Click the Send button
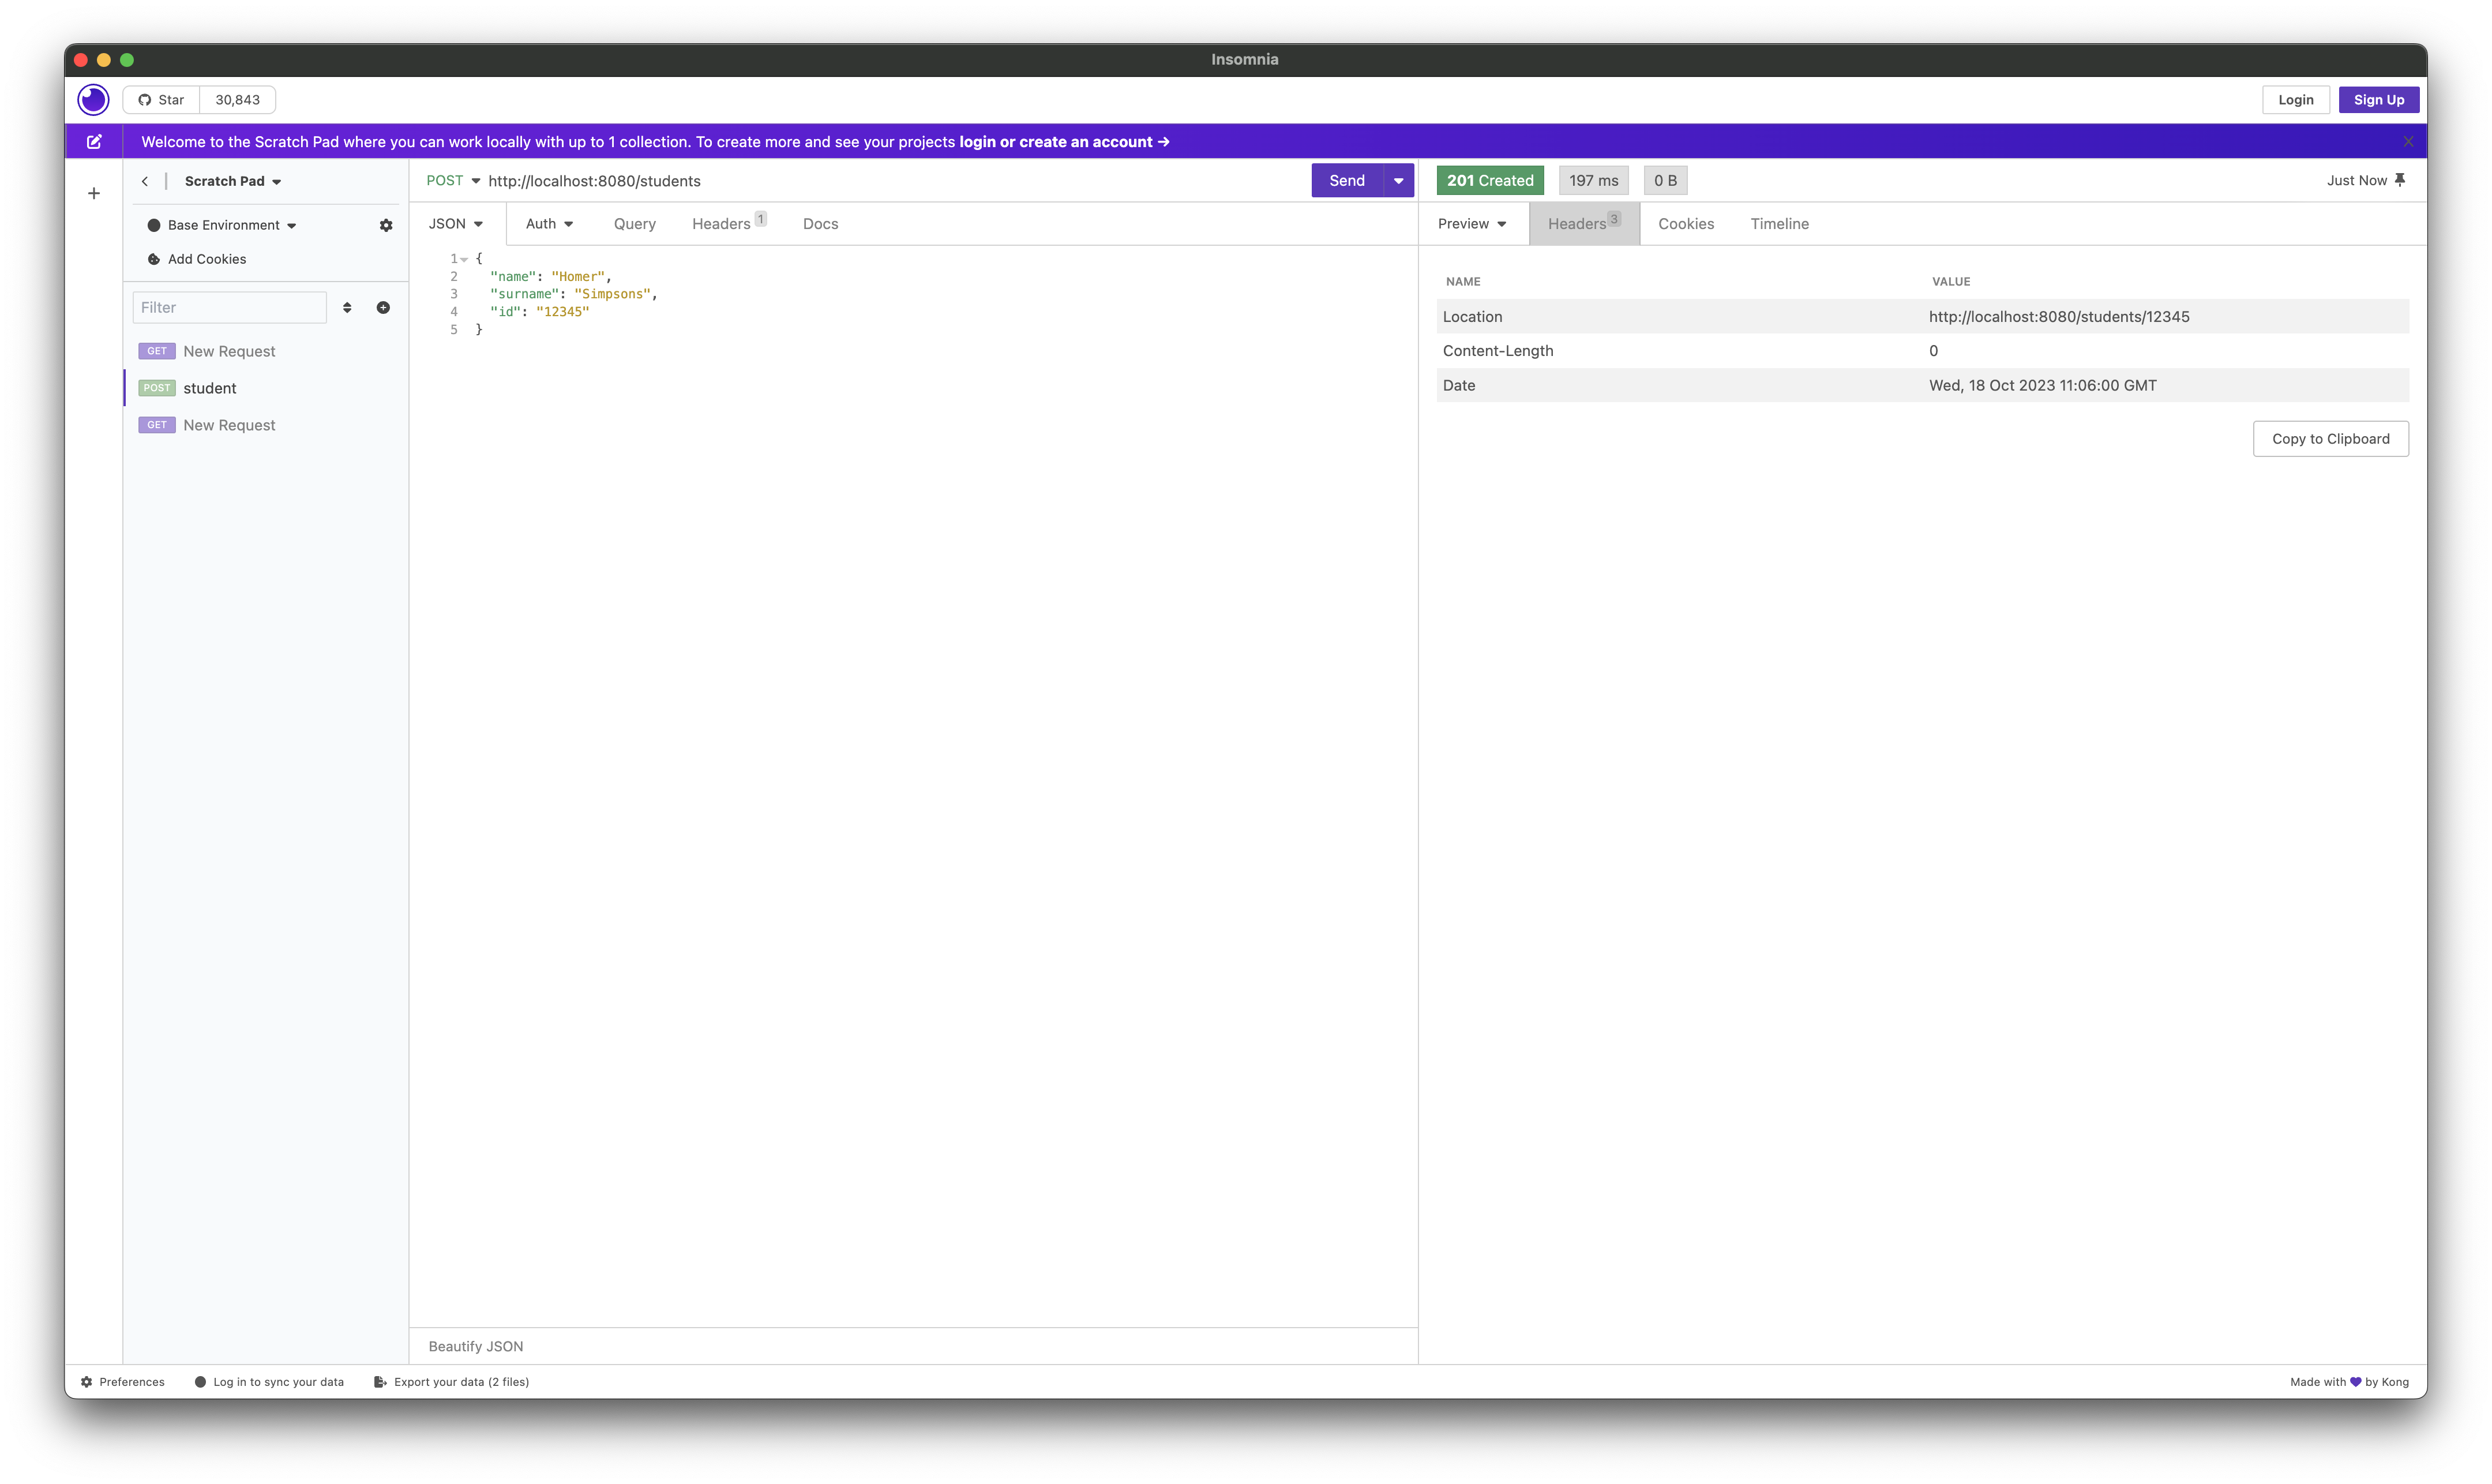 (x=1346, y=181)
